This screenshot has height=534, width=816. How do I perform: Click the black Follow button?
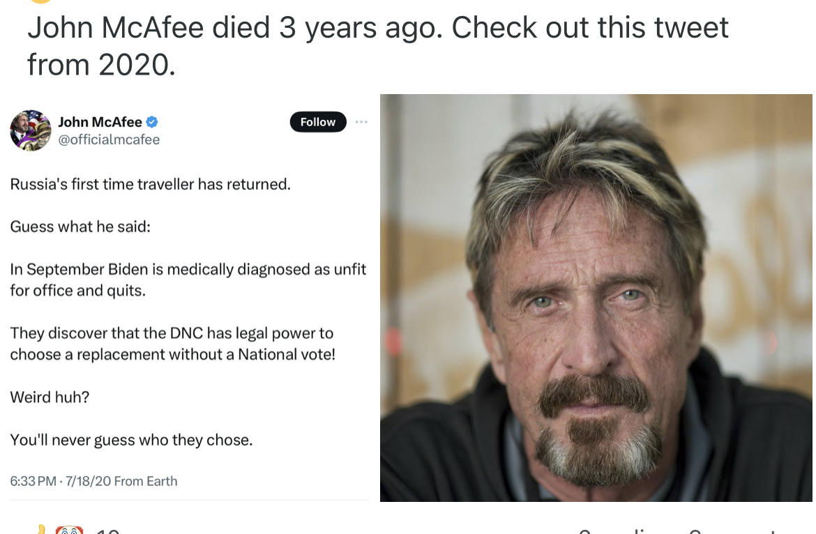pos(318,122)
